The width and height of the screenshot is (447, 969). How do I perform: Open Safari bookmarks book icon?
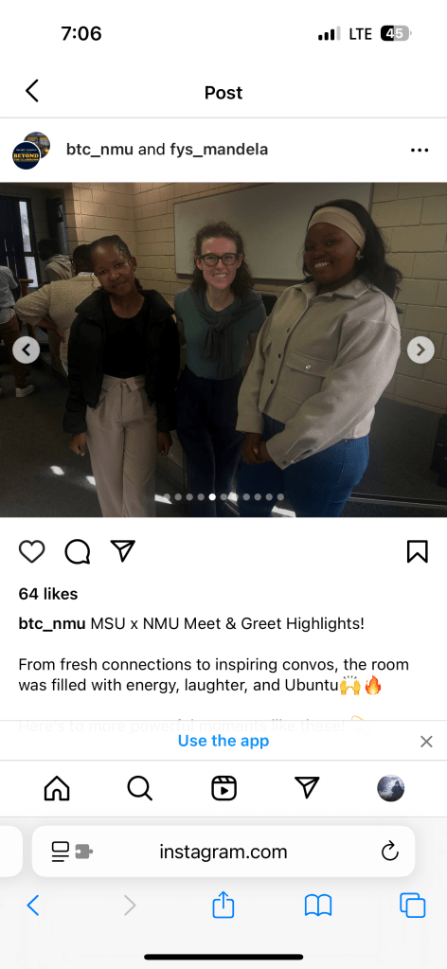click(x=318, y=906)
